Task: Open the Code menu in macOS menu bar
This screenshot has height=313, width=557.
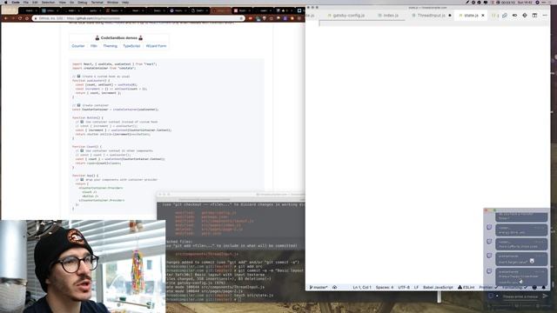Action: point(16,2)
